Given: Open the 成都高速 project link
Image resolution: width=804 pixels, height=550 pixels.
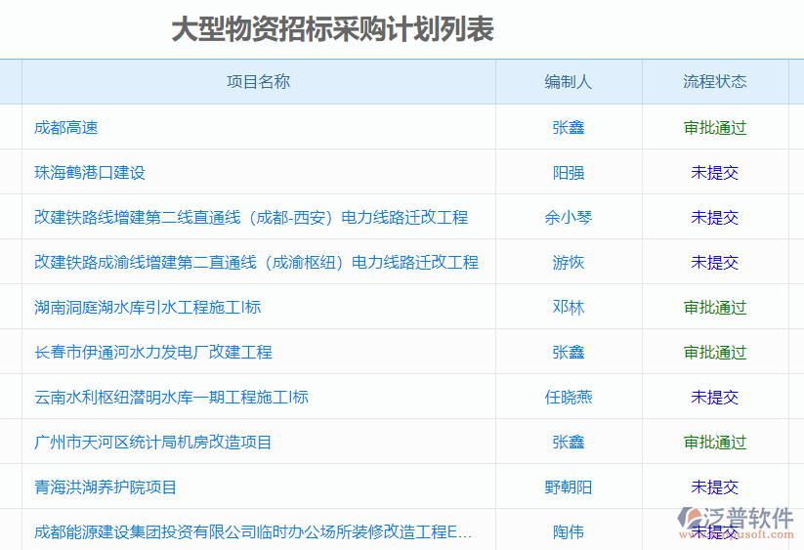Looking at the screenshot, I should click(66, 127).
